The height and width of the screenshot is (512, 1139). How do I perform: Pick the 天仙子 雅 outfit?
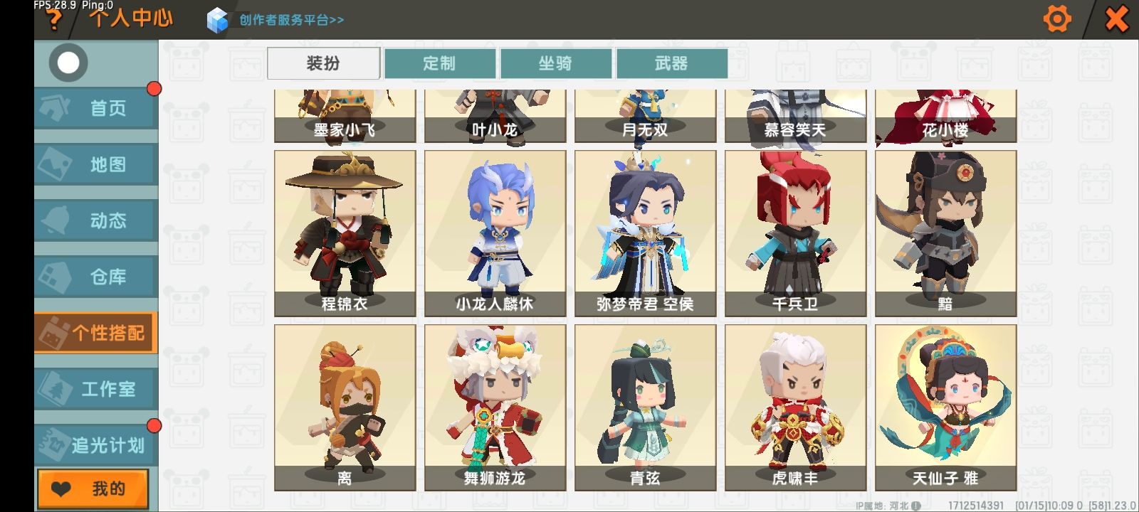(946, 407)
